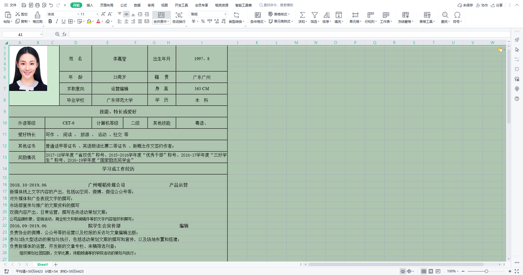The image size is (523, 275).
Task: Click the profile photo thumbnail in resume
Action: (x=28, y=68)
